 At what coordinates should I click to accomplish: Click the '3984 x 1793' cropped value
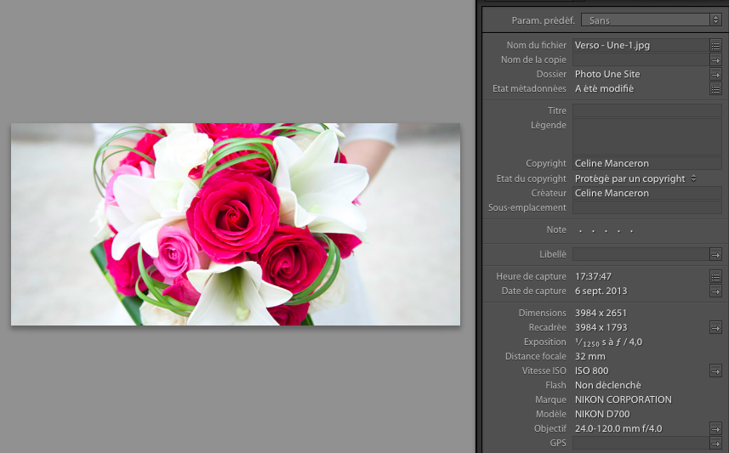pyautogui.click(x=601, y=327)
